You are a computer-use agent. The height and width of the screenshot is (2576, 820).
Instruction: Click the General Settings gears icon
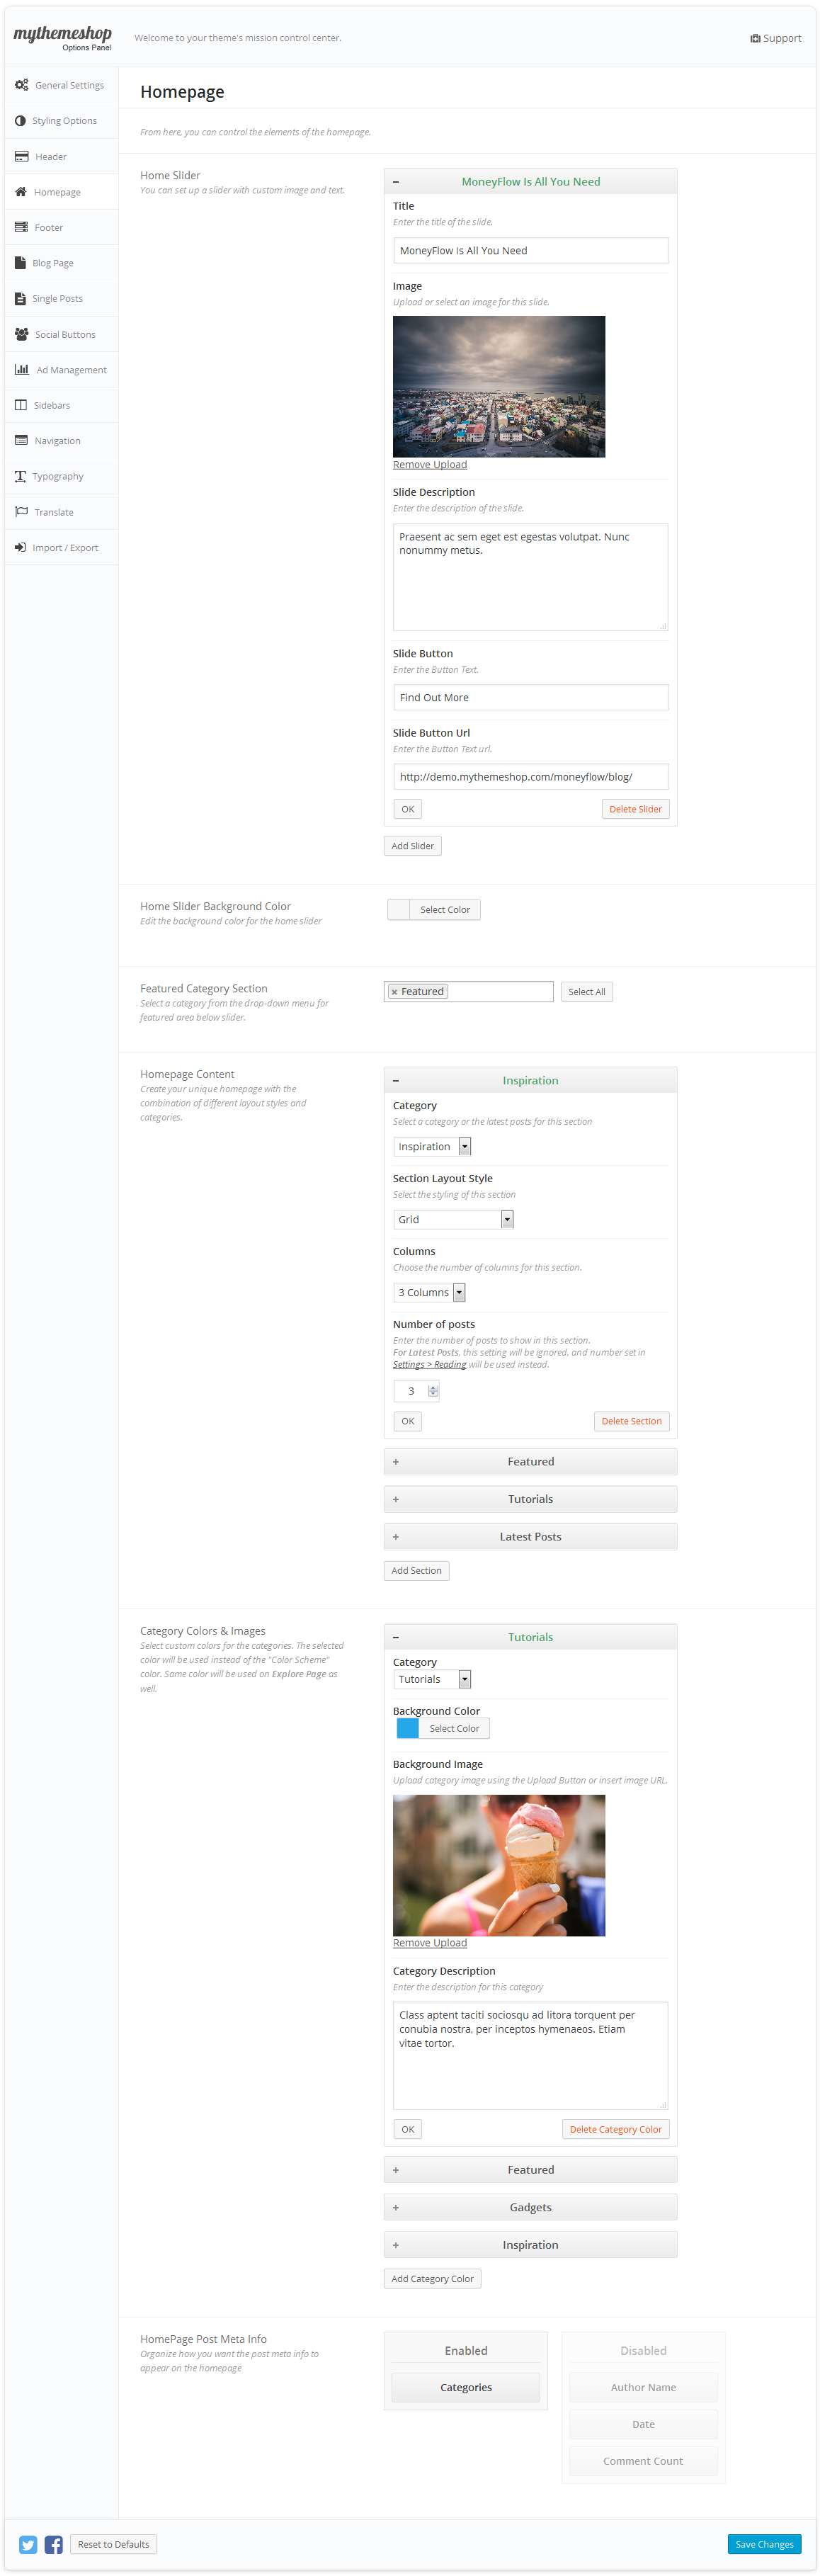[x=21, y=85]
